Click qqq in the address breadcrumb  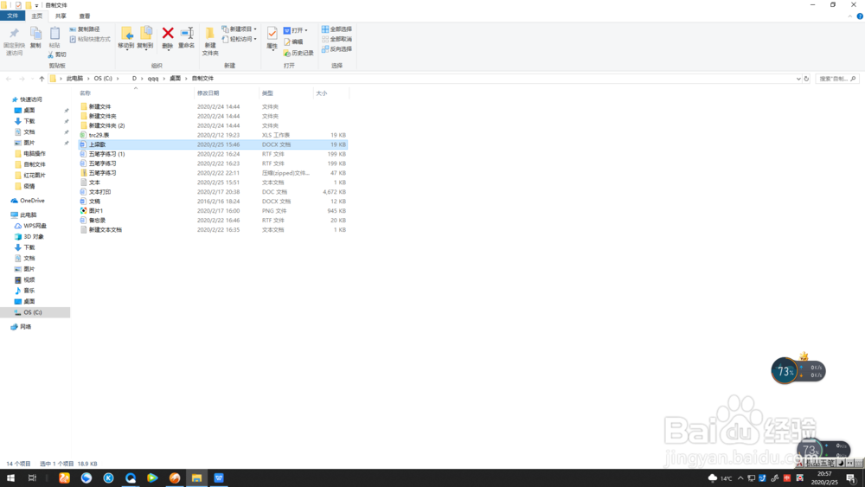click(153, 79)
